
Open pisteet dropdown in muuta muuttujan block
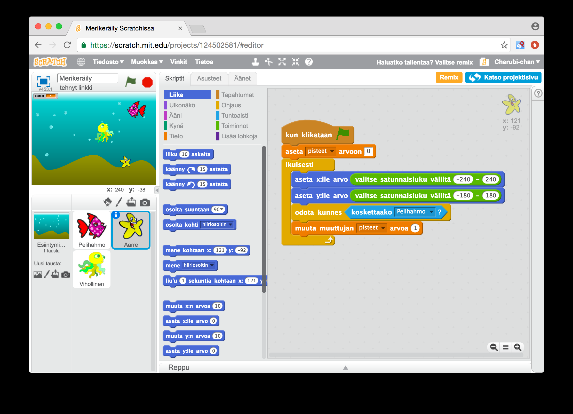372,228
